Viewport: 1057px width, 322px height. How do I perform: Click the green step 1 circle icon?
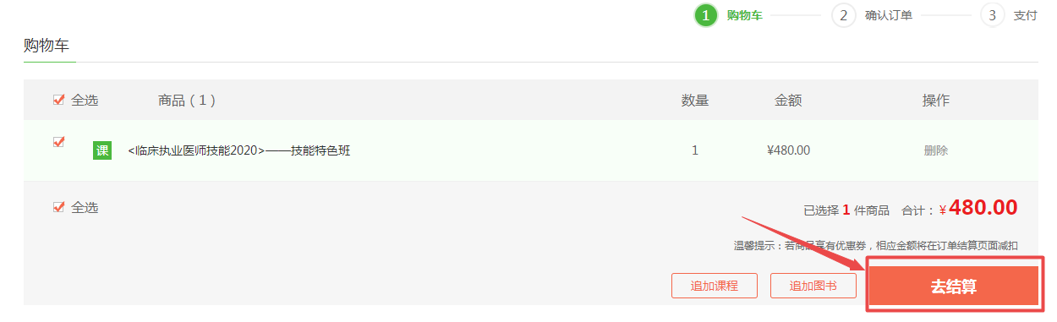click(x=706, y=15)
